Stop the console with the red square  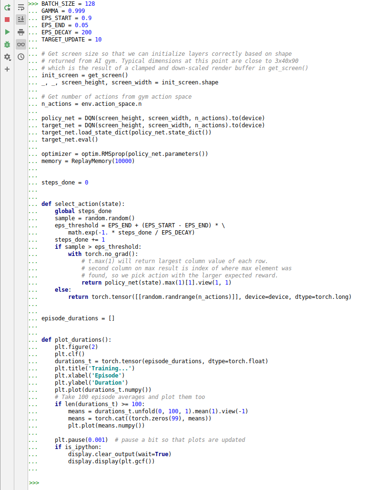click(7, 20)
